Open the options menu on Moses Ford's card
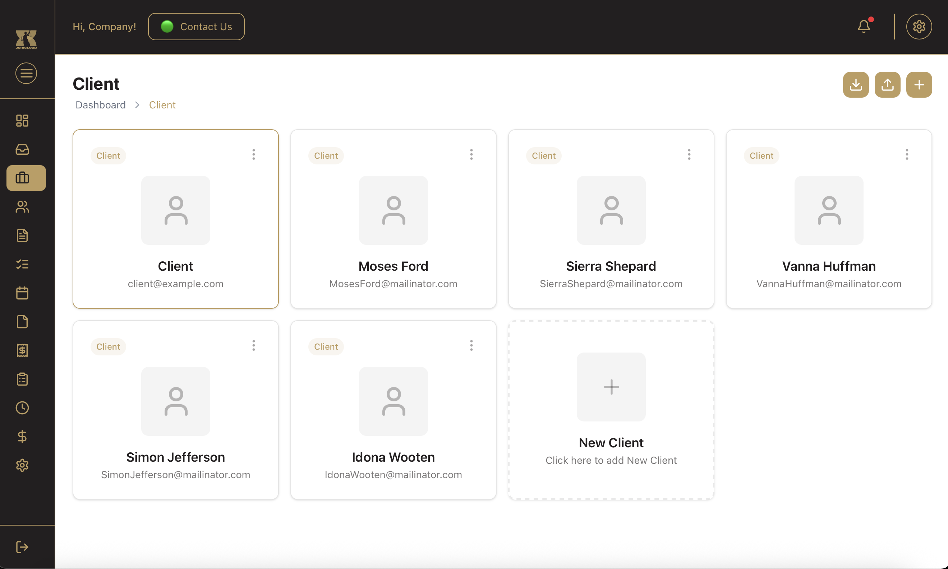The image size is (948, 569). [x=471, y=154]
